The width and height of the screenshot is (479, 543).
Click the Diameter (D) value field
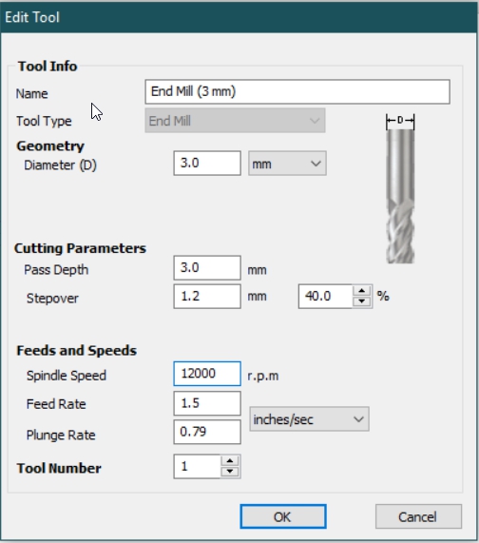tap(207, 164)
